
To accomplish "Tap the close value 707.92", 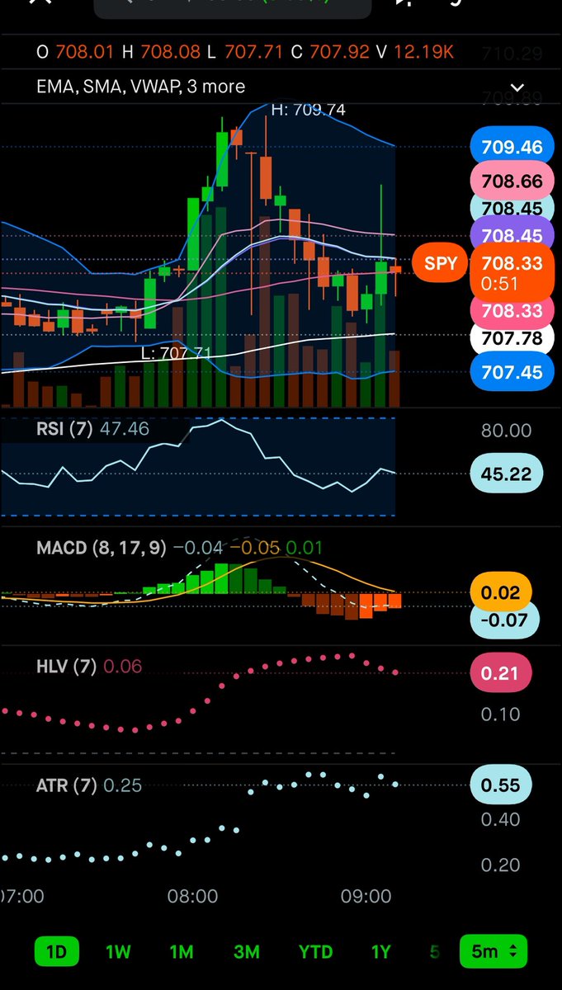I will tap(339, 52).
